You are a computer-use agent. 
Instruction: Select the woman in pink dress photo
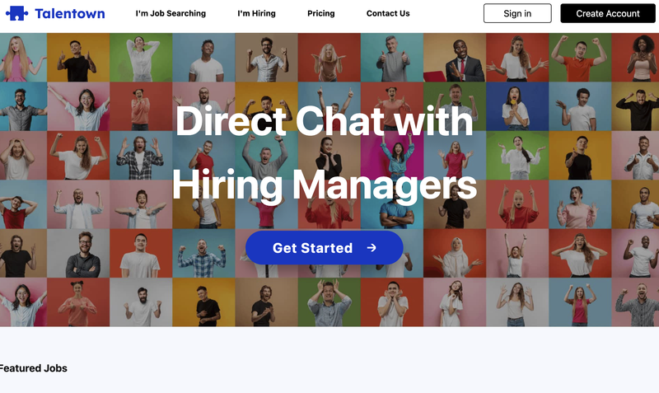point(24,58)
